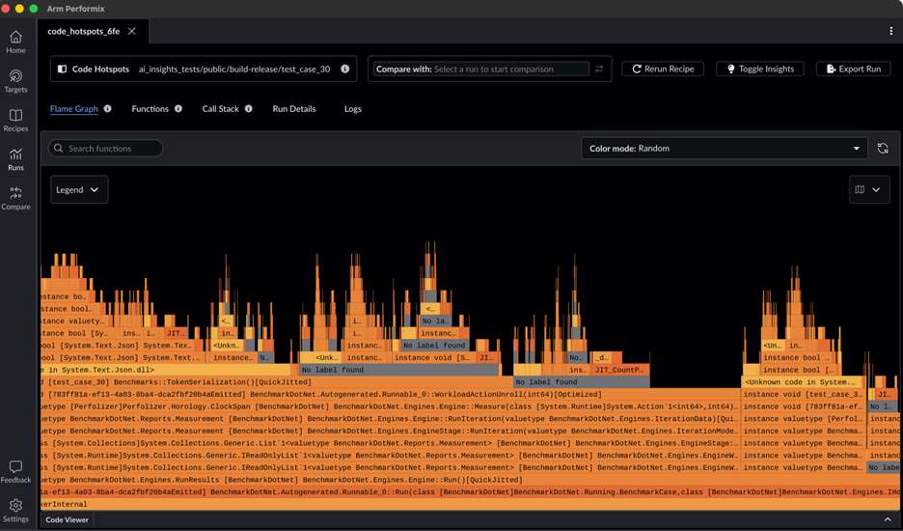903x531 pixels.
Task: Show info for the test_case_30 path
Action: tap(345, 69)
